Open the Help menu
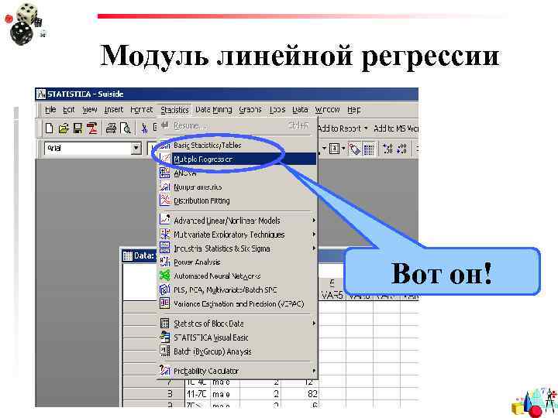Screen dimensions: 558x418 point(354,110)
